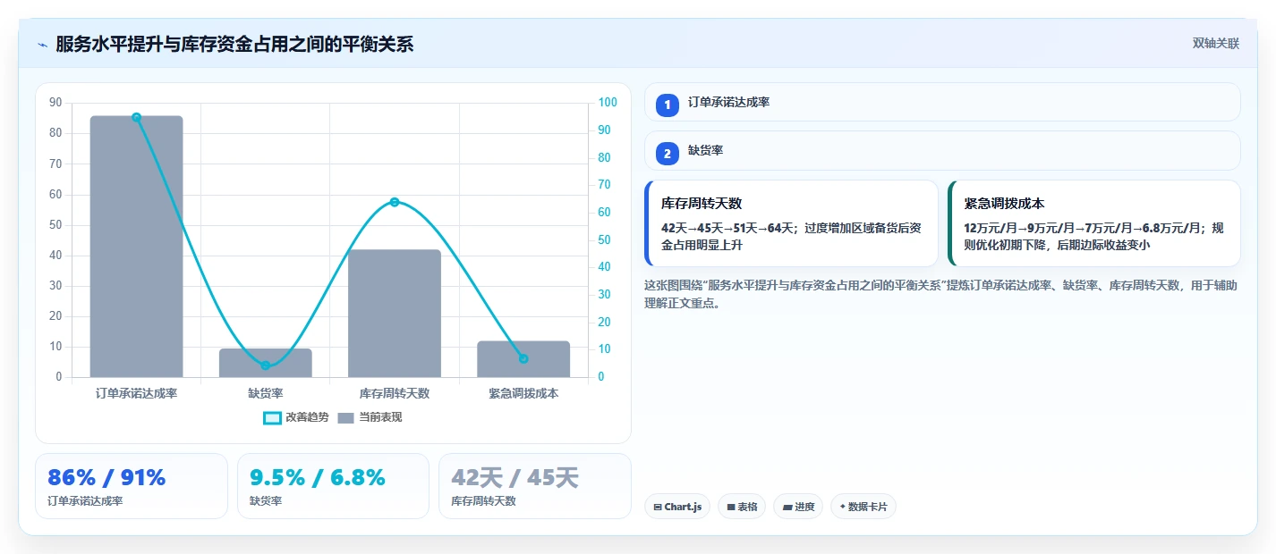Click the trend line peak point at 库存周转天数

click(x=395, y=202)
